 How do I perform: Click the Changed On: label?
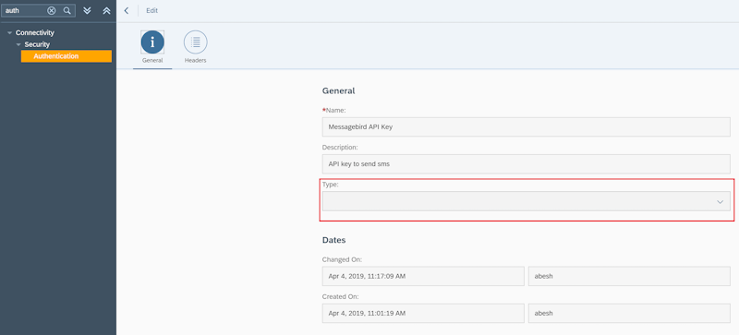pyautogui.click(x=342, y=259)
